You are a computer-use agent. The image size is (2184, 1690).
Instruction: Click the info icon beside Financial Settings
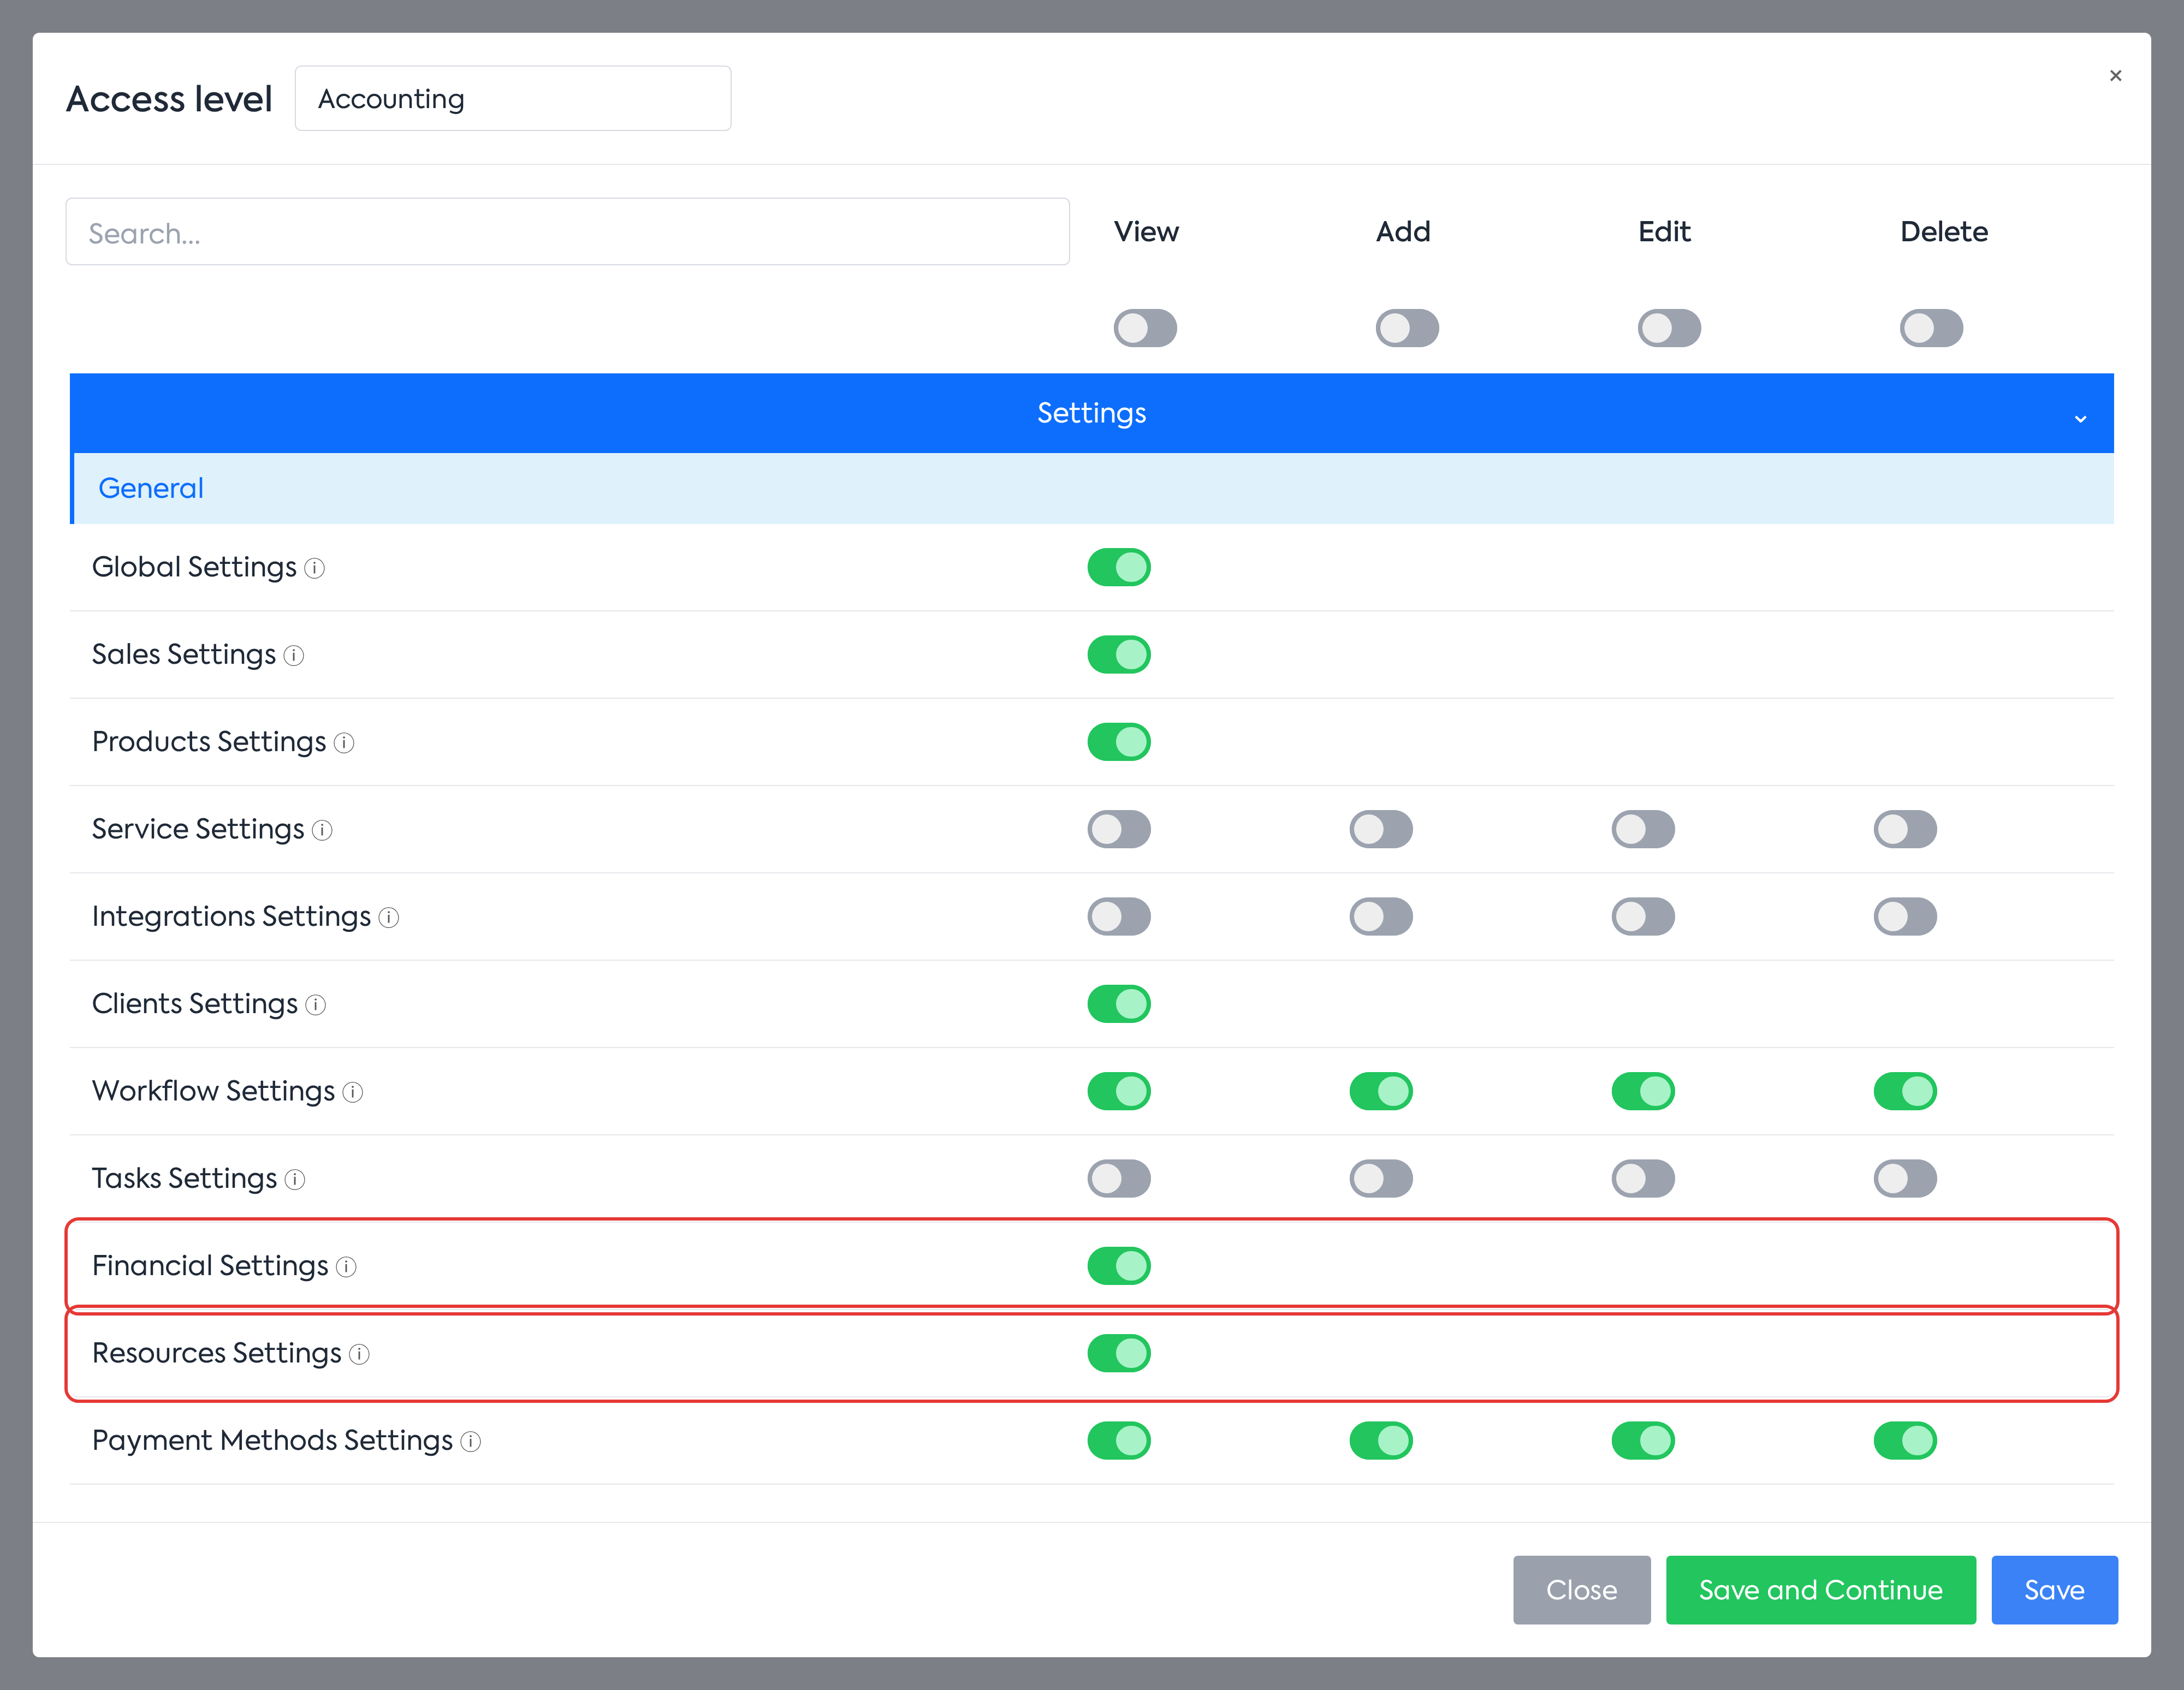coord(346,1267)
